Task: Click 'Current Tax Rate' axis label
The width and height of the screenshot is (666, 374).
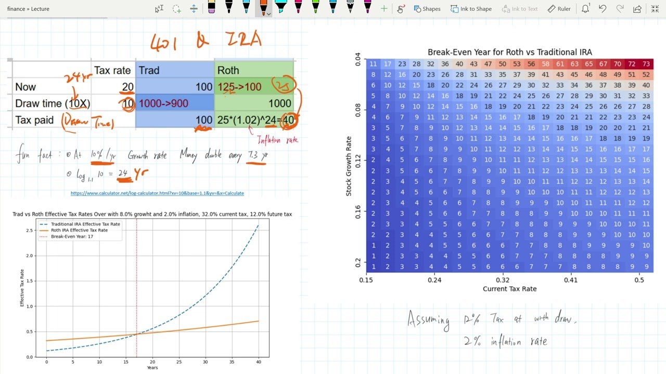Action: [x=509, y=289]
